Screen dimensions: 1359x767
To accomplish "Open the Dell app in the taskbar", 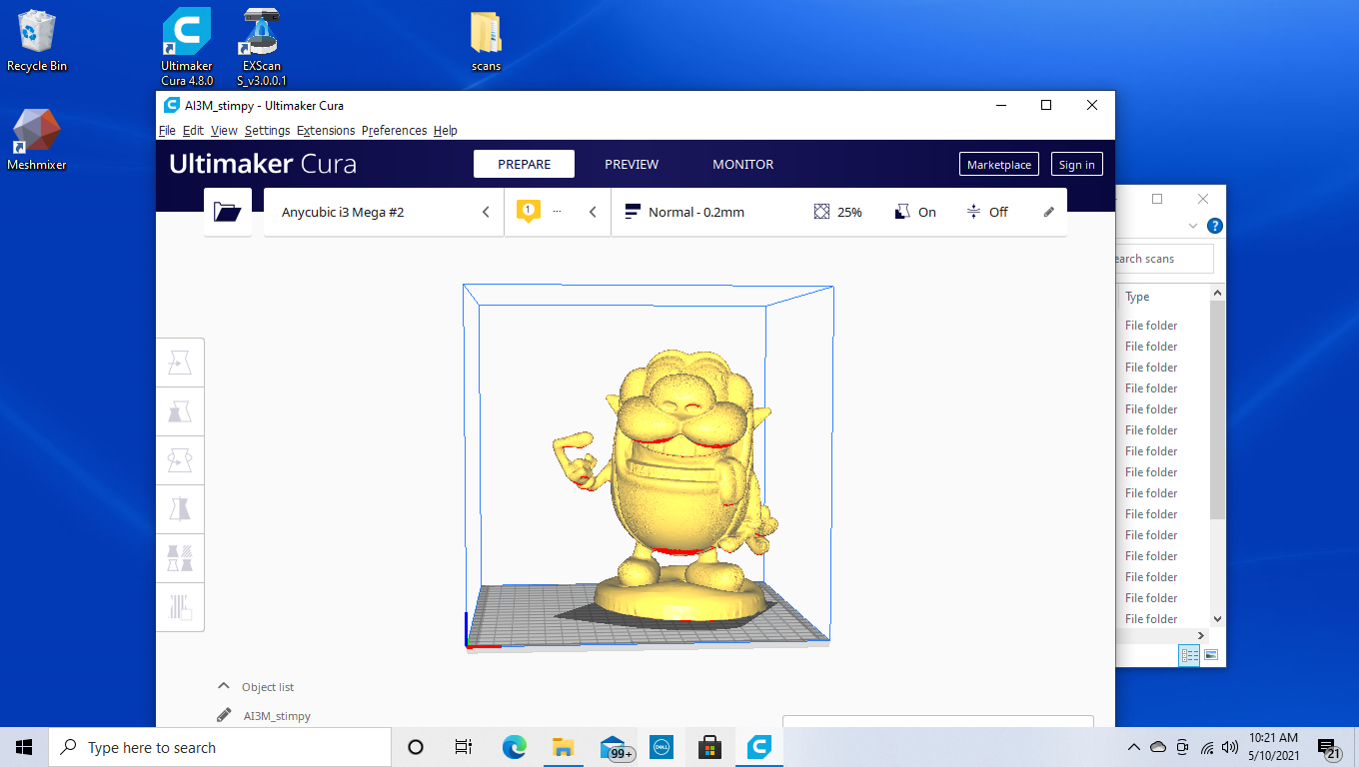I will click(661, 747).
